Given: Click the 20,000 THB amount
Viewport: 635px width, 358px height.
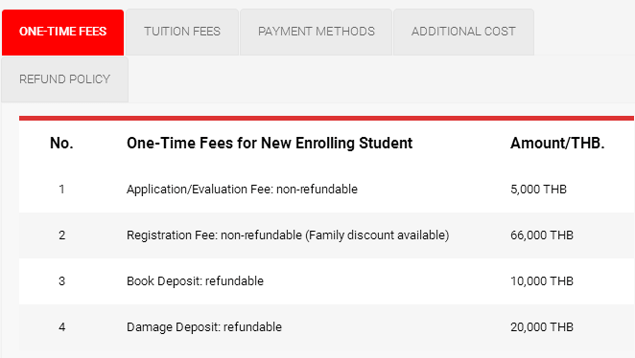Looking at the screenshot, I should click(542, 326).
